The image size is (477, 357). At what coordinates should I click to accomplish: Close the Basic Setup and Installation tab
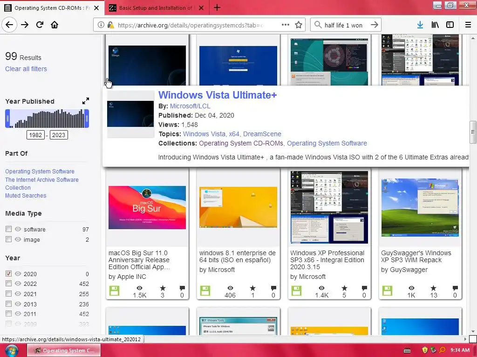201,8
